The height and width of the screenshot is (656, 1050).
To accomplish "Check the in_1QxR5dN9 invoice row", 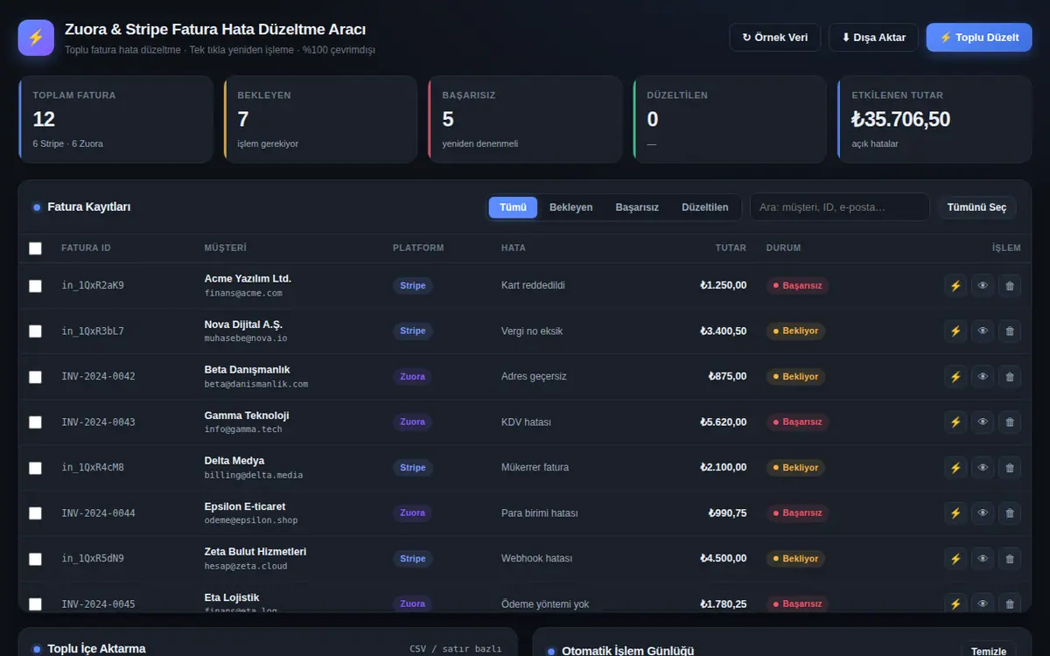I will [35, 559].
